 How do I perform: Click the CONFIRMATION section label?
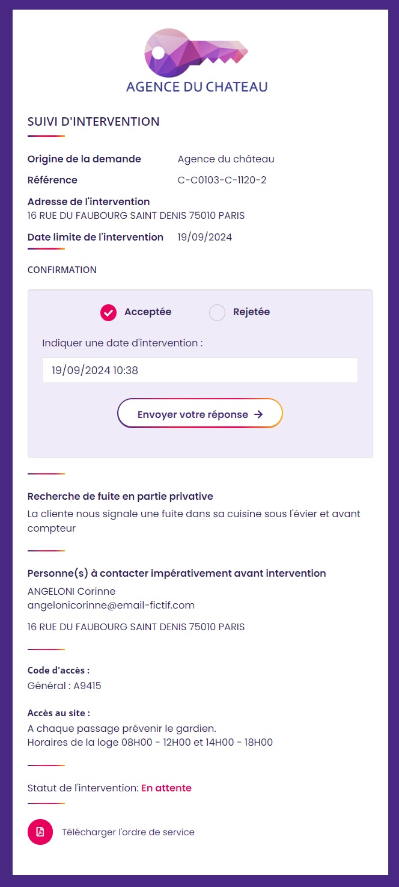(x=62, y=269)
